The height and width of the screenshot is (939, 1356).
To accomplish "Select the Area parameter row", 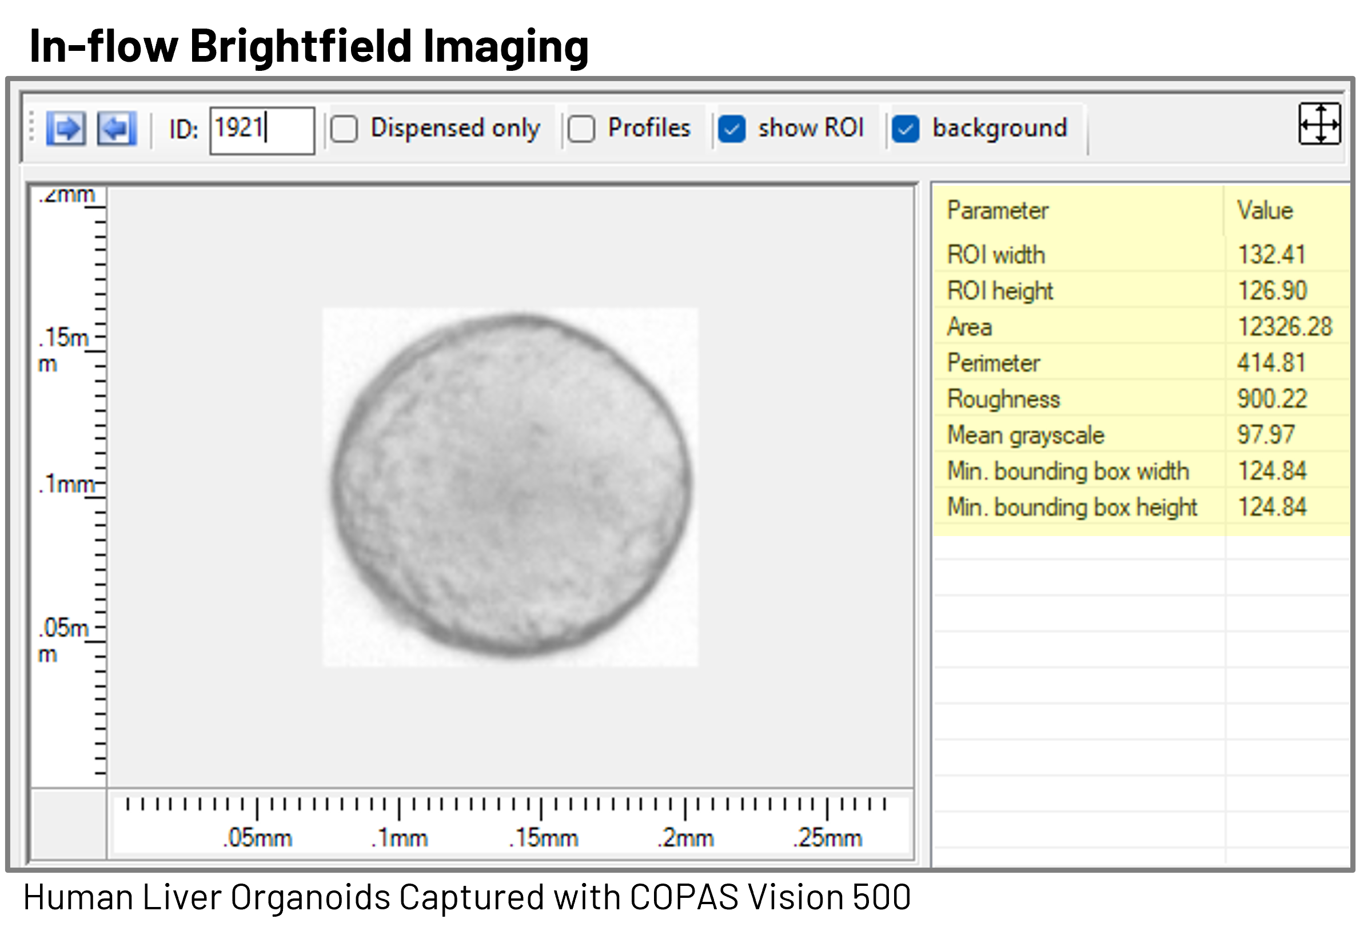I will pos(970,327).
